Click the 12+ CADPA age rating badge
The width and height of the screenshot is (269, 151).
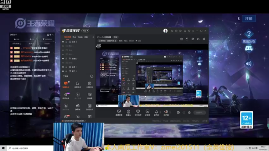[x=247, y=120]
